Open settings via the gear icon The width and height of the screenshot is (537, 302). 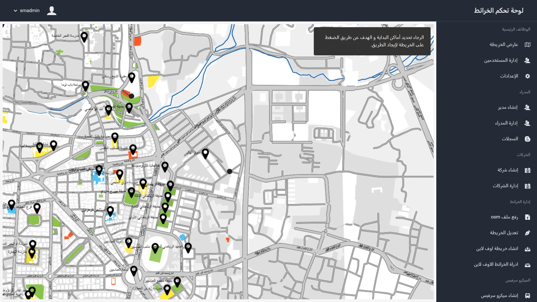click(528, 76)
